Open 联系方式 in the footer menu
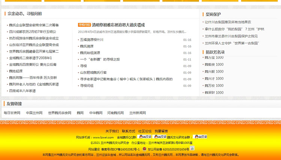Viewport: 281px width, 160px height. pos(128,131)
